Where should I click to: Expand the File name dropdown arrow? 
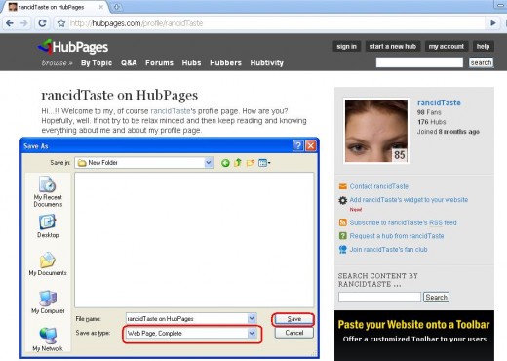(252, 318)
